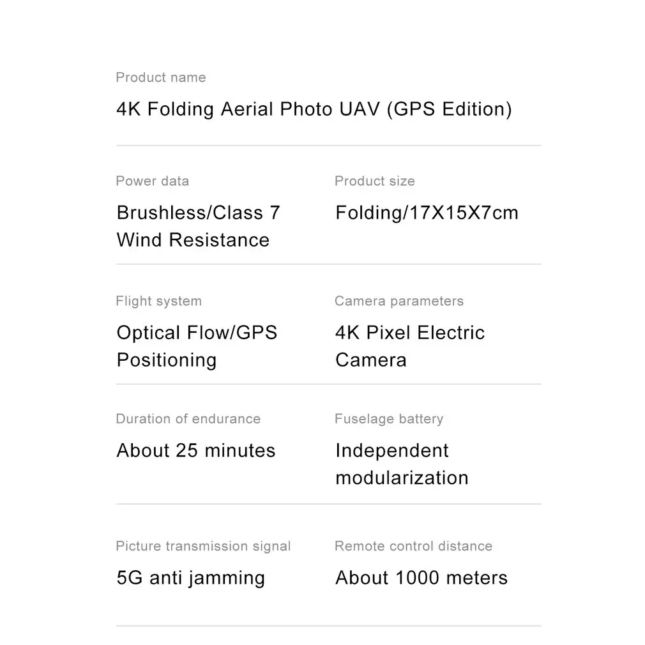Select the Optical Flow/GPS Positioning text
Image resolution: width=645 pixels, height=645 pixels.
[197, 346]
